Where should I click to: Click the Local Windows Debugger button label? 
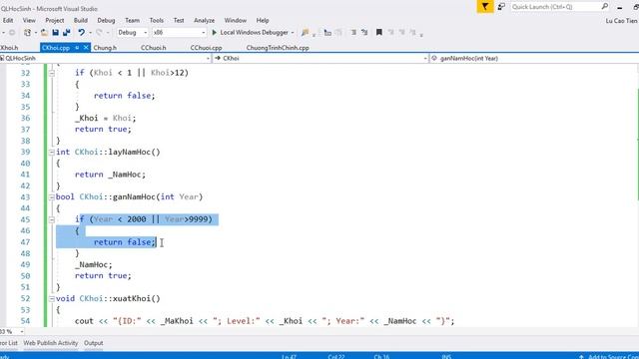[x=255, y=33]
